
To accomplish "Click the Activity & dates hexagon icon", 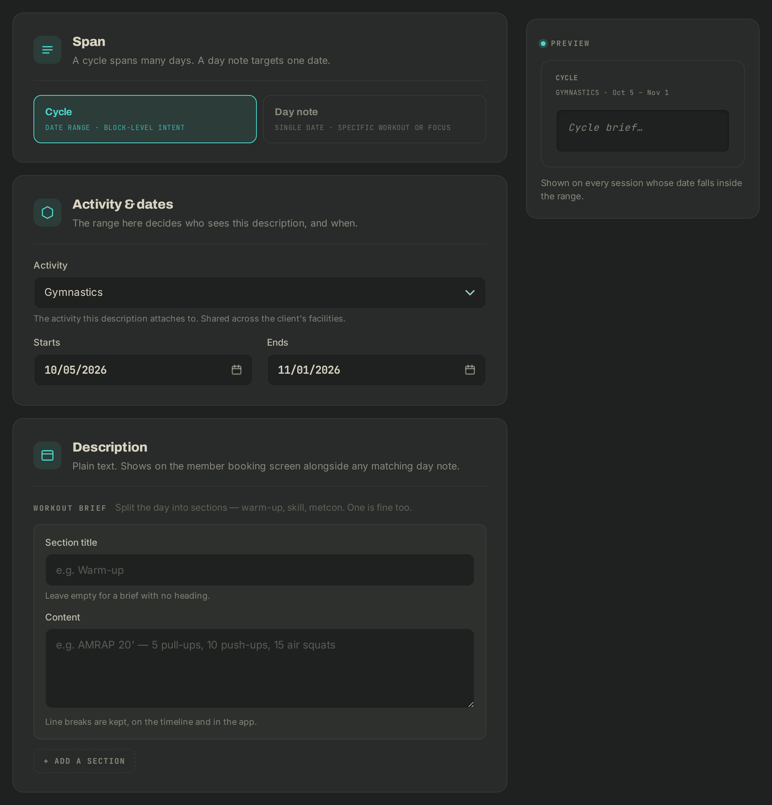I will tap(47, 212).
